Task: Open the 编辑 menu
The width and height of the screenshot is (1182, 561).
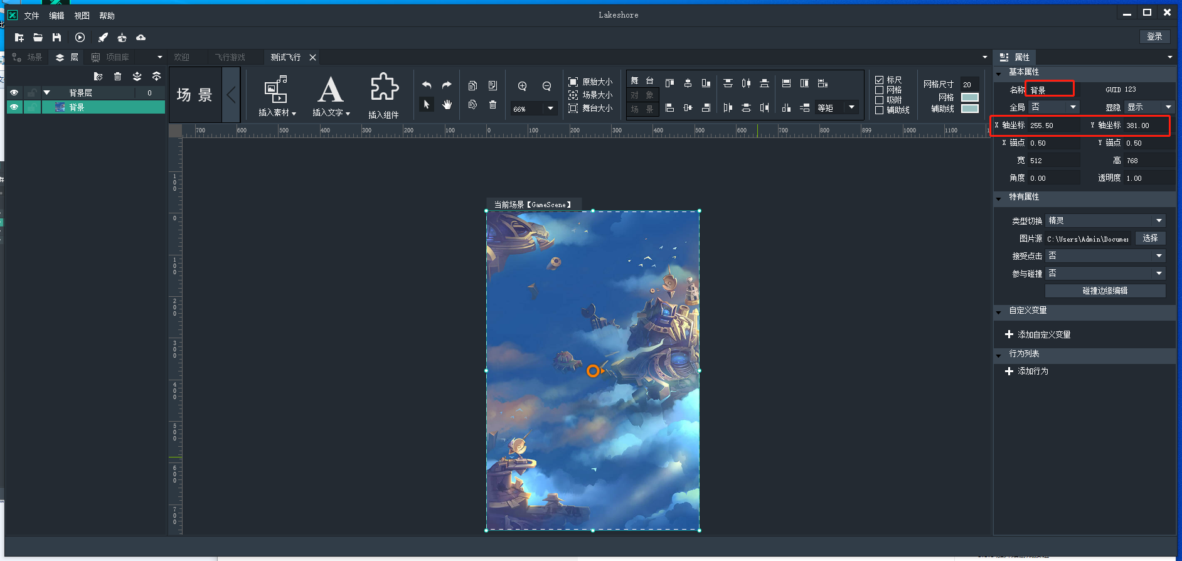Action: coord(56,16)
